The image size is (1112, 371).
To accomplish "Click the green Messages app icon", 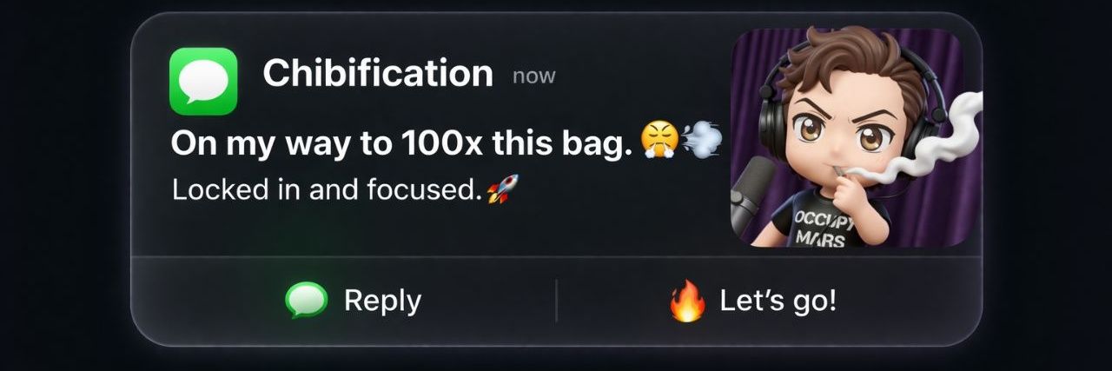I will point(203,81).
